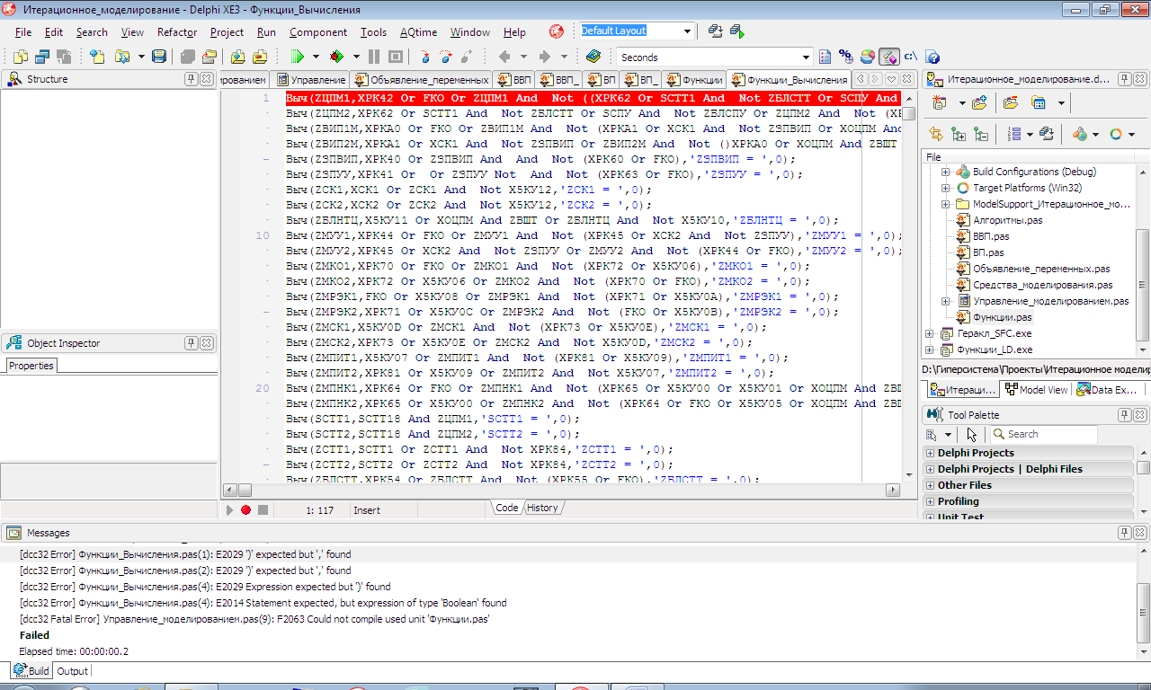Toggle pin on the Structure panel
Viewport: 1151px width, 690px height.
(x=191, y=79)
